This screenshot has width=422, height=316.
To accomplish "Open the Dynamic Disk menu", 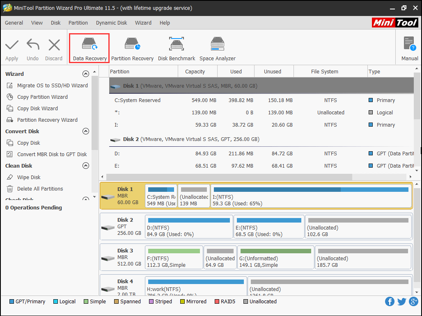I will tap(111, 23).
